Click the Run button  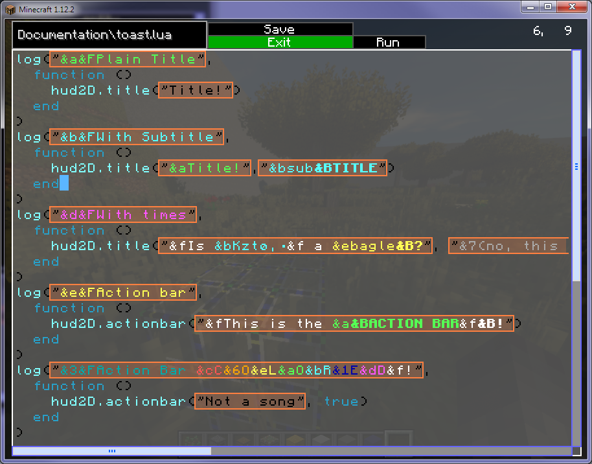pos(389,41)
